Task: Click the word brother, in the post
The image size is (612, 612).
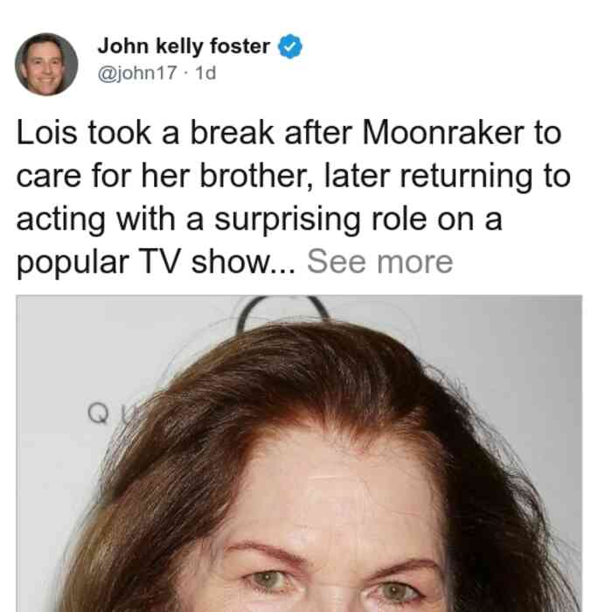Action: pyautogui.click(x=256, y=176)
